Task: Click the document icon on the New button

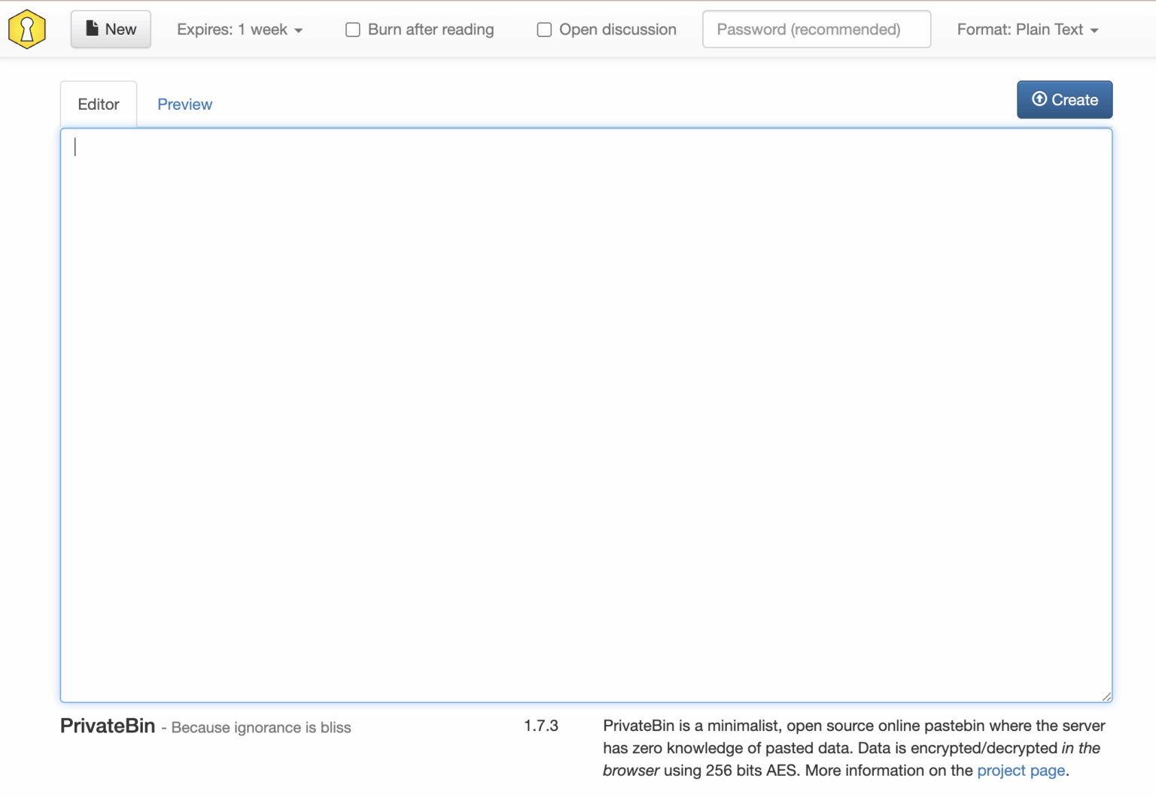Action: (91, 28)
